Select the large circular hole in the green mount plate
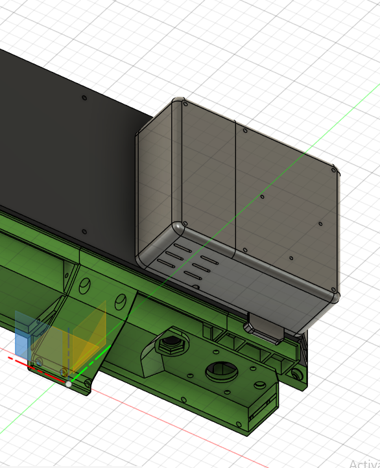Viewport: 380px width, 468px height. [222, 371]
